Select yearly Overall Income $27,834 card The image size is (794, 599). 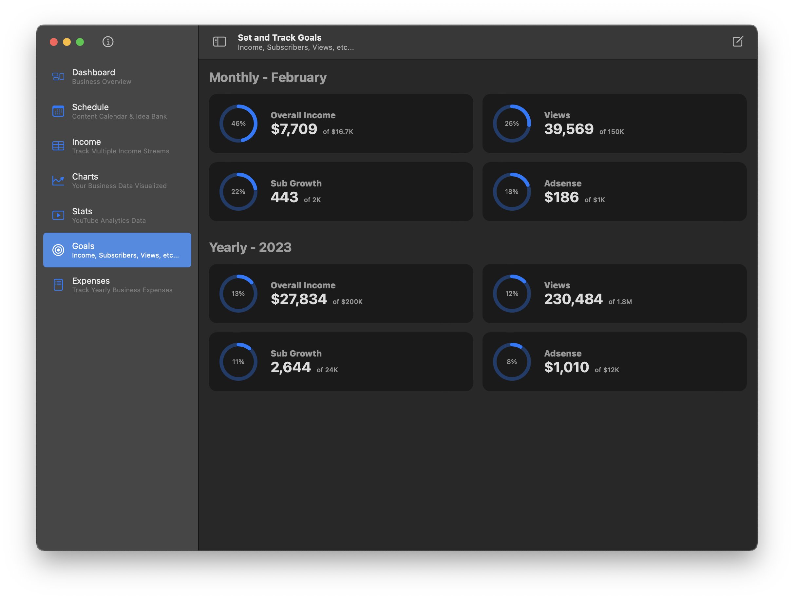[x=341, y=294]
